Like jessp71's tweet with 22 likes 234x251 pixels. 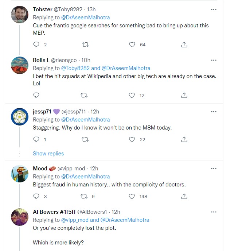pos(132,139)
